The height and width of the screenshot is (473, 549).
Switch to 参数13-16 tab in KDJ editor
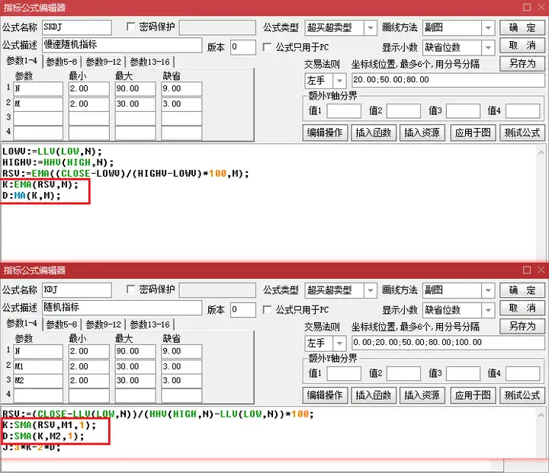(x=150, y=324)
